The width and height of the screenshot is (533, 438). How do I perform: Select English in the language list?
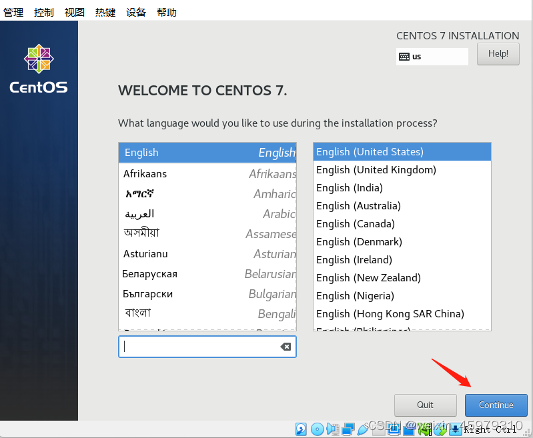(x=207, y=152)
